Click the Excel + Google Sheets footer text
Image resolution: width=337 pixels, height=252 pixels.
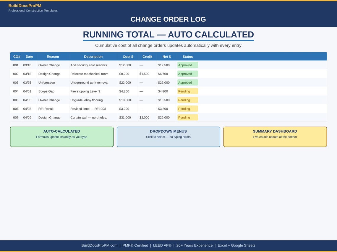point(236,245)
